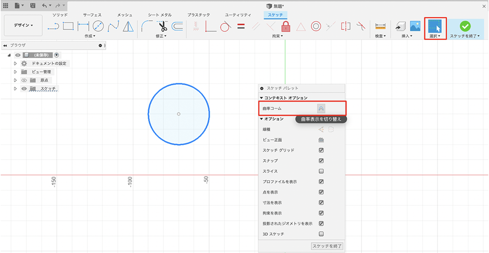489x253 pixels.
Task: Click the circle's center point
Action: tap(178, 114)
